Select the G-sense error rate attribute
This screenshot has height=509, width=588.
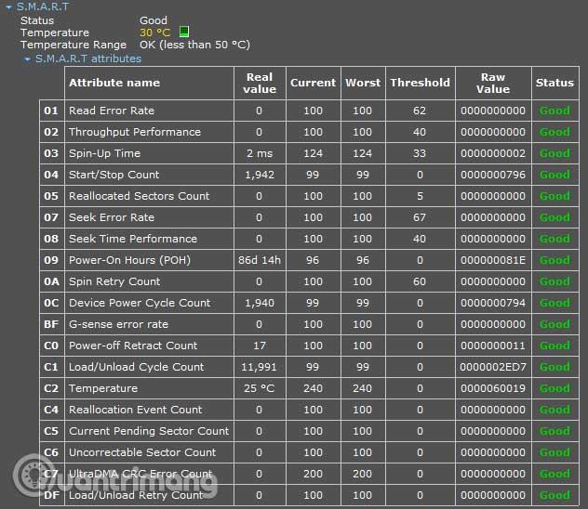pyautogui.click(x=118, y=324)
